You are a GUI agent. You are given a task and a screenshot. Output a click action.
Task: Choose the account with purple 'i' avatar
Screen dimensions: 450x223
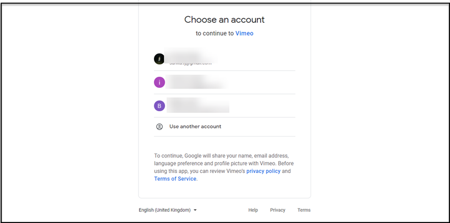(224, 82)
